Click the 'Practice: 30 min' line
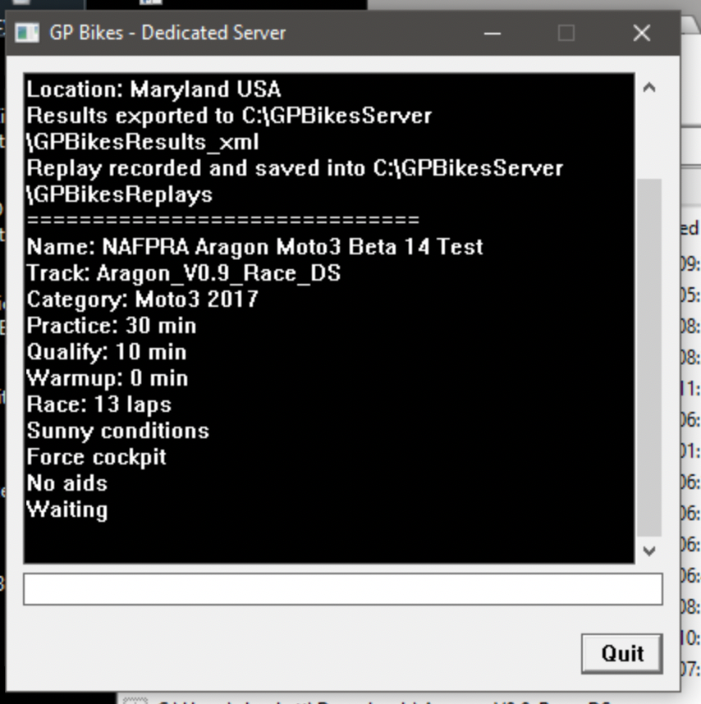This screenshot has height=704, width=701. (x=112, y=326)
